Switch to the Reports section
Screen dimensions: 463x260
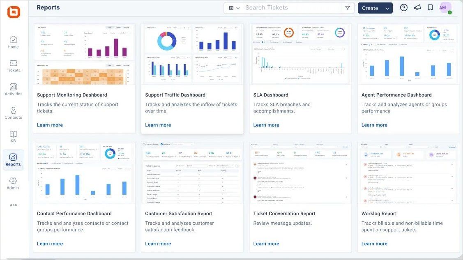point(13,160)
